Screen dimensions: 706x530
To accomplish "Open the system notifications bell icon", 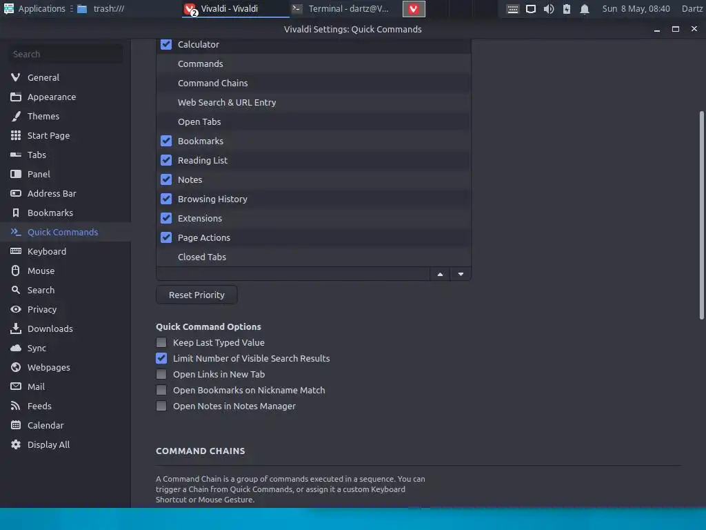I will (585, 9).
